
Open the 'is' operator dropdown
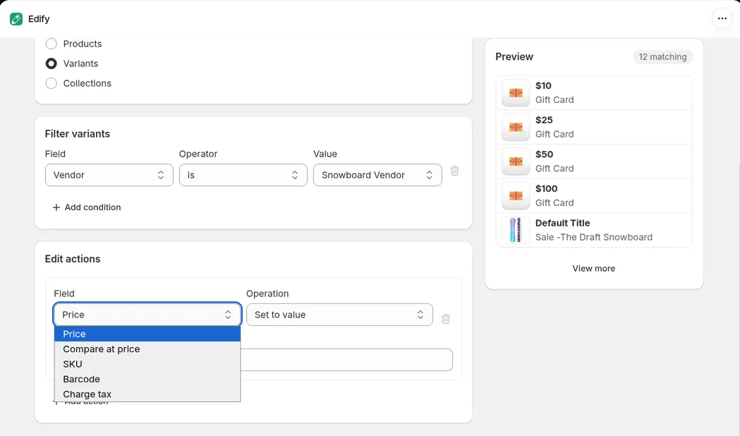click(243, 175)
